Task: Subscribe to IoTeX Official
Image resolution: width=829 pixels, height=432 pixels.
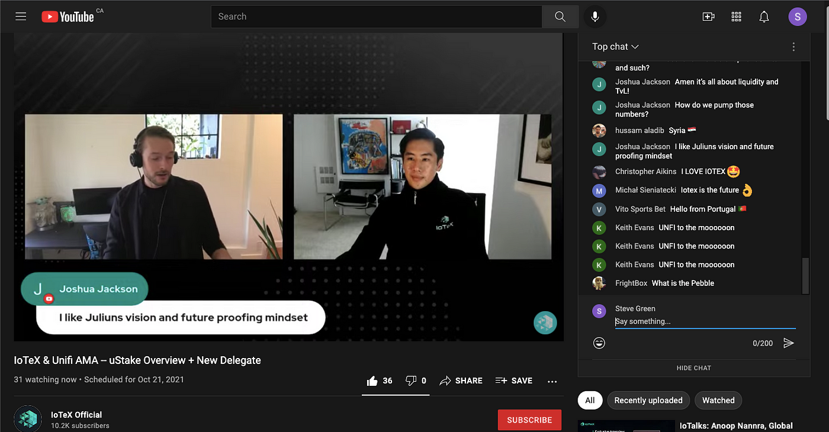Action: (x=529, y=420)
